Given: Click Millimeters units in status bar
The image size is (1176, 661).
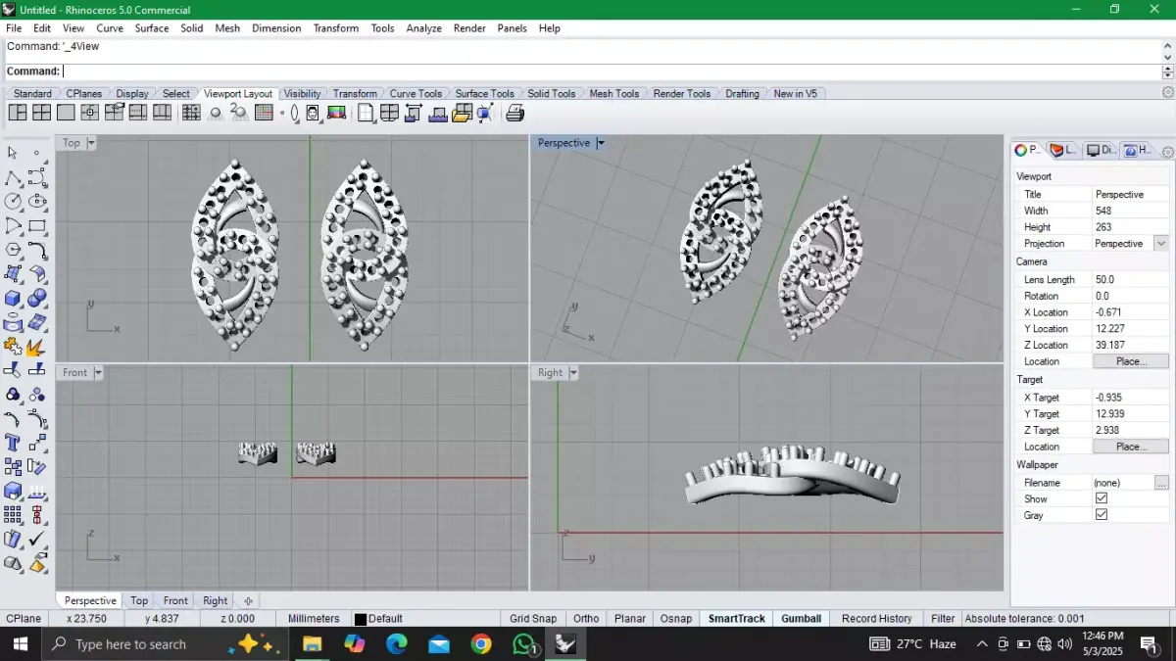Looking at the screenshot, I should point(314,619).
